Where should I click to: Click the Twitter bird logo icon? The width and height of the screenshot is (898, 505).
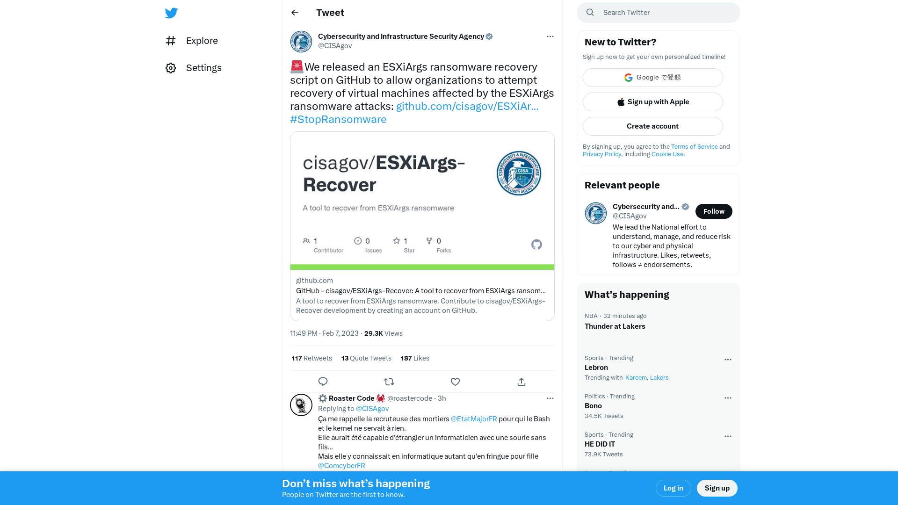point(171,12)
